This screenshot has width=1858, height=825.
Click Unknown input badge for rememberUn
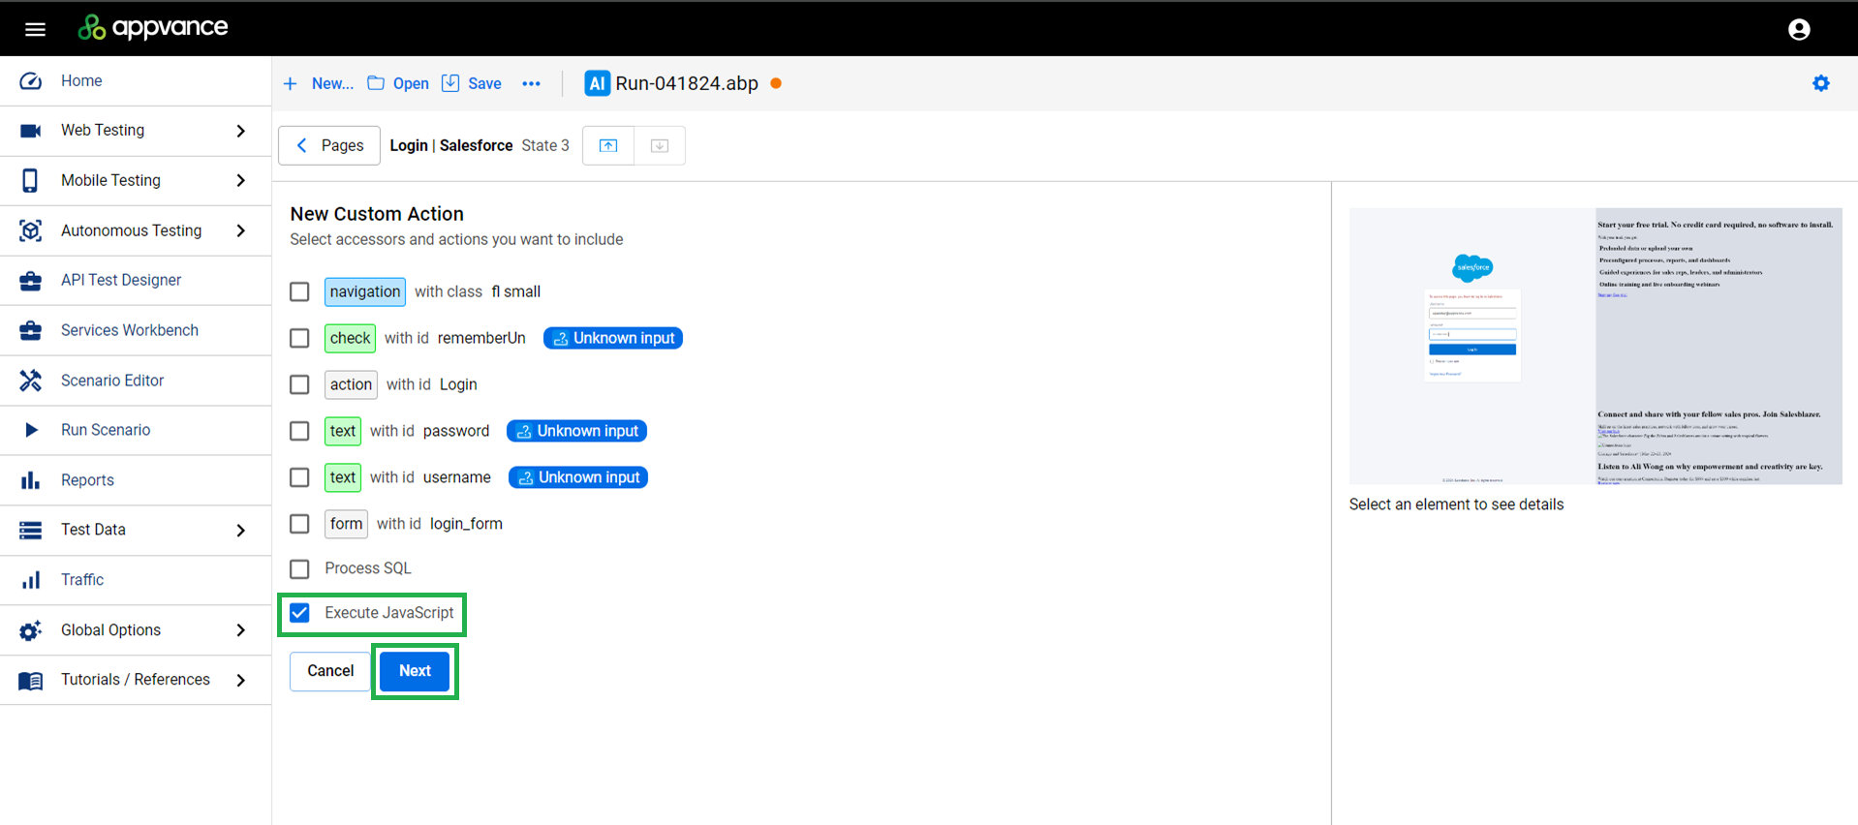tap(613, 338)
